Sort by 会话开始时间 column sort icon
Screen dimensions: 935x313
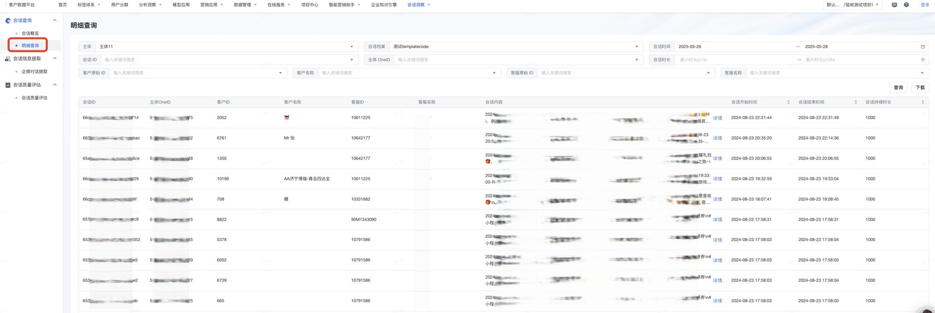788,102
